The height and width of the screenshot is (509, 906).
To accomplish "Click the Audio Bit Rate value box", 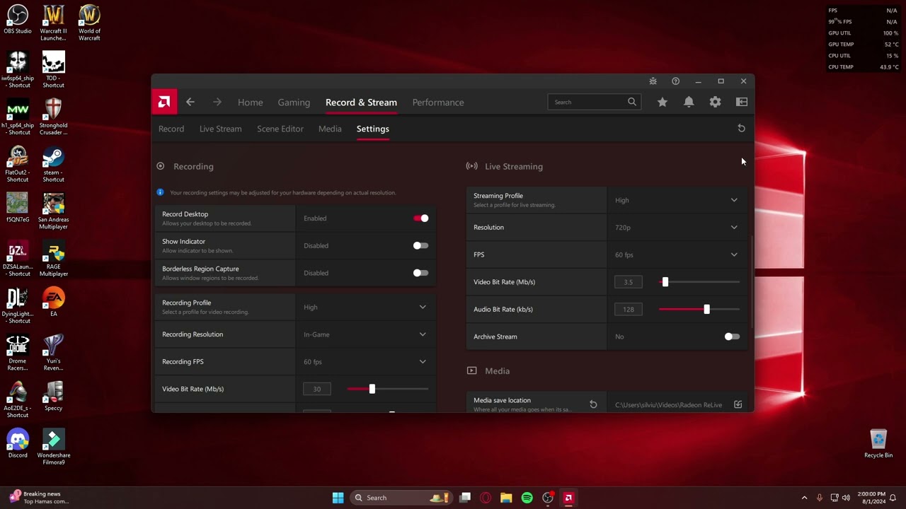I will coord(629,309).
